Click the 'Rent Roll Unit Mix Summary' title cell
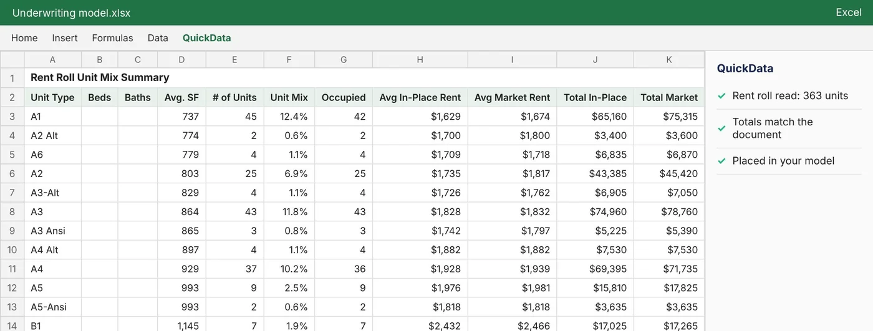The image size is (873, 331). tap(364, 78)
